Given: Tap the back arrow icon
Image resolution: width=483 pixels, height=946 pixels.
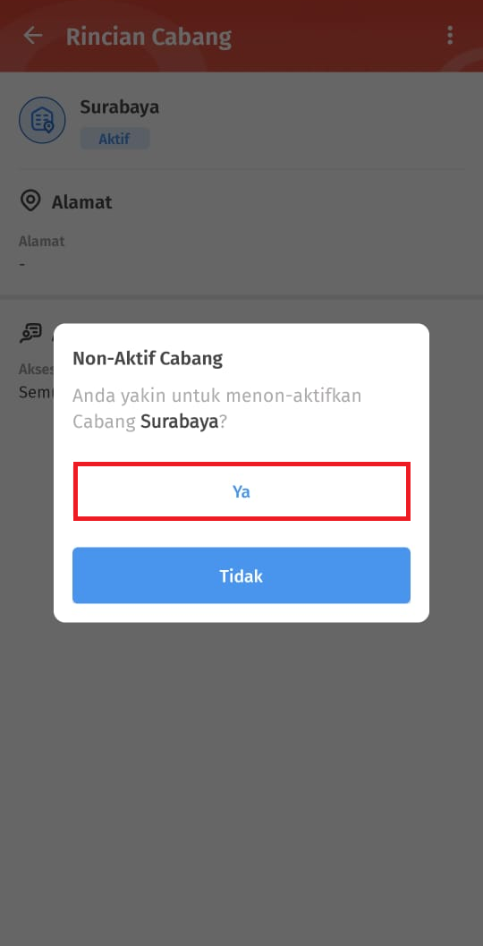Looking at the screenshot, I should tap(32, 36).
